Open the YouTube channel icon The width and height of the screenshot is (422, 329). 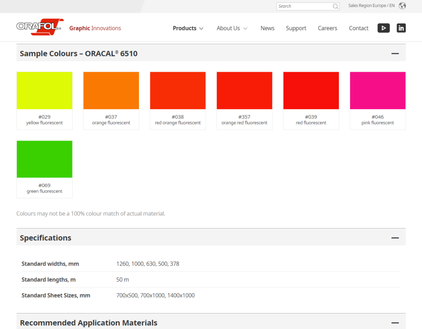pos(384,28)
